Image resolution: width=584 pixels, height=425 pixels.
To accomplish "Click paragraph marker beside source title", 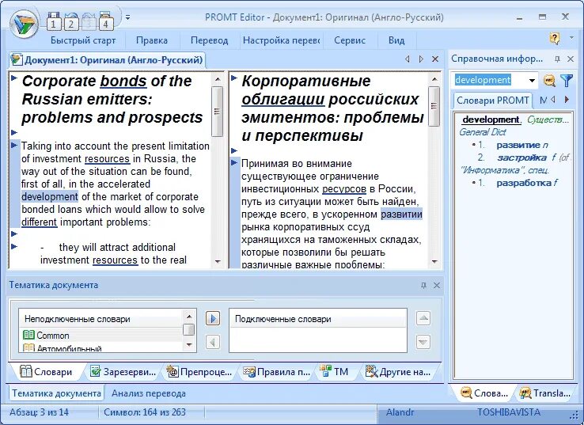I will pyautogui.click(x=14, y=78).
